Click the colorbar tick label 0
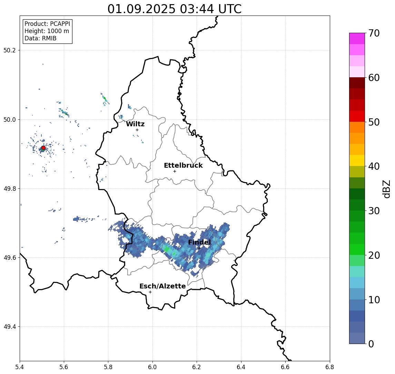 click(x=371, y=344)
